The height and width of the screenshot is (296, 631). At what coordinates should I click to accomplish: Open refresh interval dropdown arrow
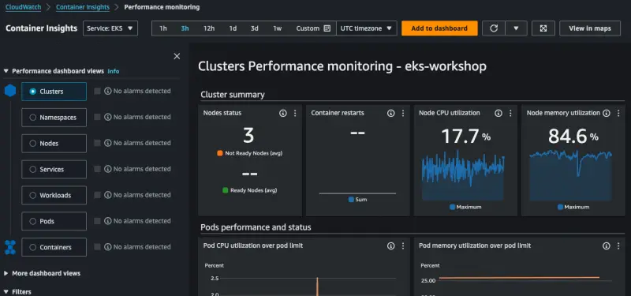(516, 28)
